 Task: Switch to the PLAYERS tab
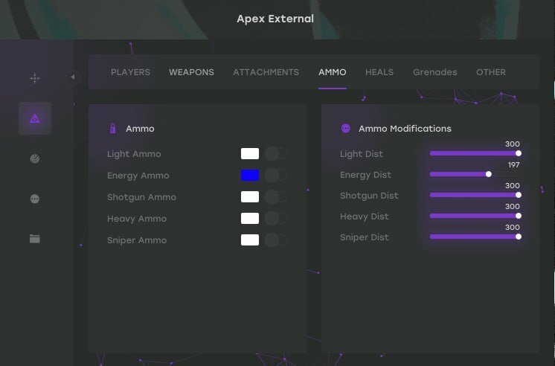(130, 72)
